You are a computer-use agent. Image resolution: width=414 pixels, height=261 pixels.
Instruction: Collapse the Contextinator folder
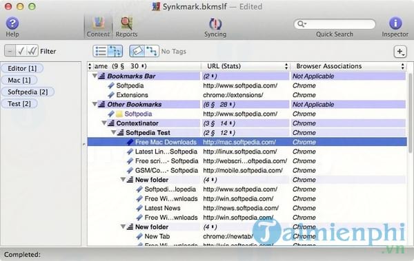(104, 123)
